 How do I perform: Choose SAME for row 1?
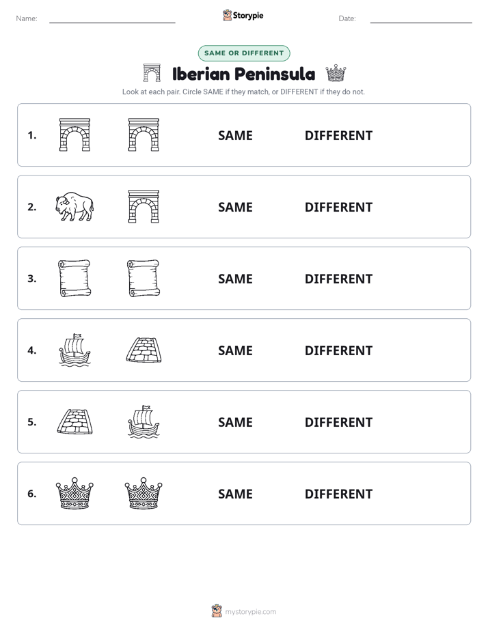click(x=235, y=136)
